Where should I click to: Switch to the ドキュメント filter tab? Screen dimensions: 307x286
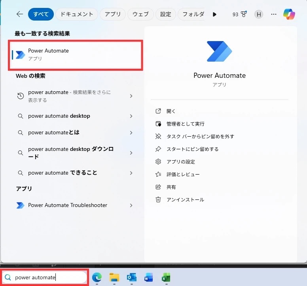pos(77,14)
